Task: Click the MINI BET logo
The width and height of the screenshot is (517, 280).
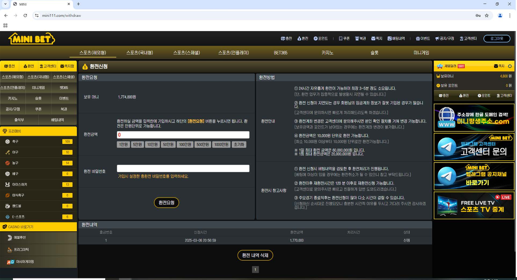Action: click(31, 39)
